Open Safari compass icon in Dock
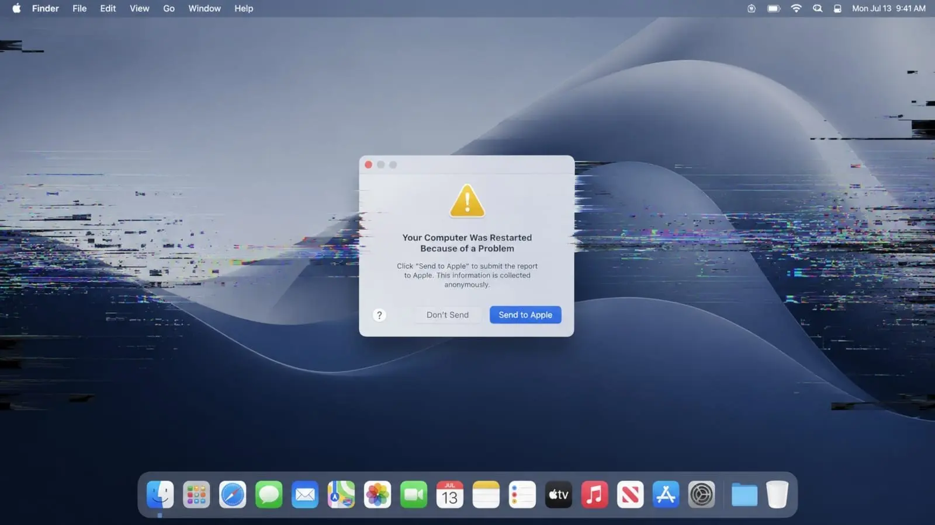This screenshot has width=935, height=525. 233,495
